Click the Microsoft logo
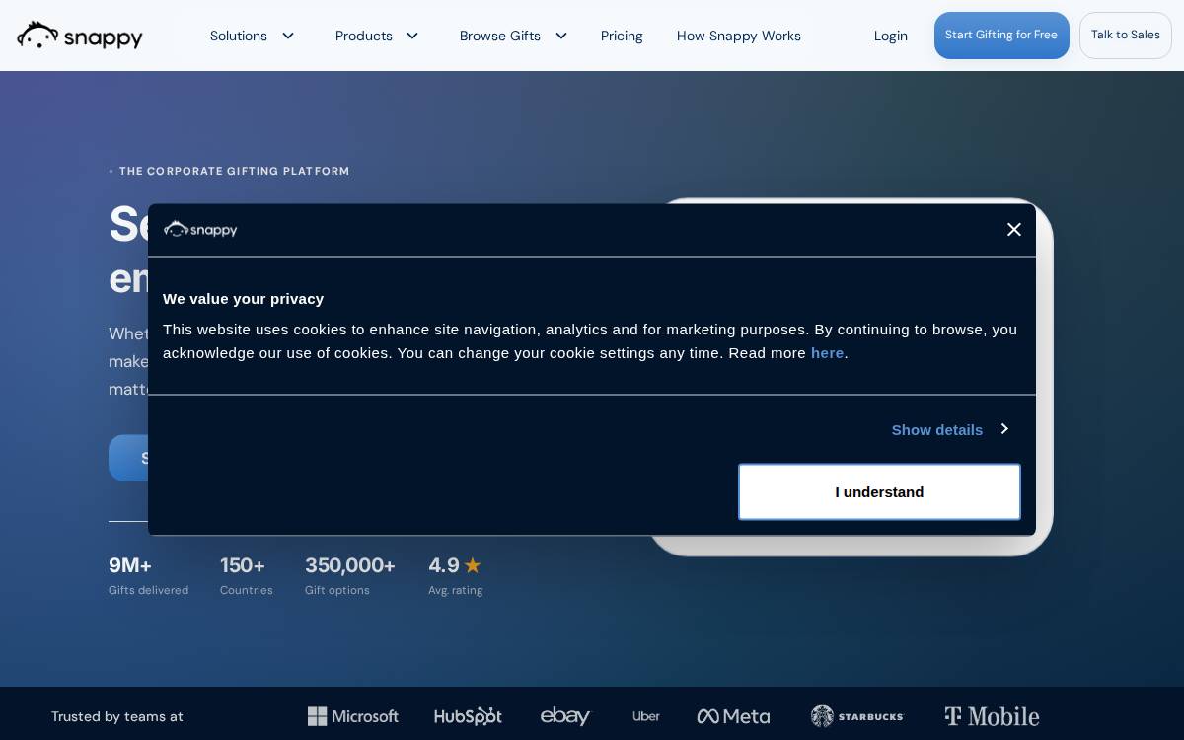The width and height of the screenshot is (1184, 740). 353,716
